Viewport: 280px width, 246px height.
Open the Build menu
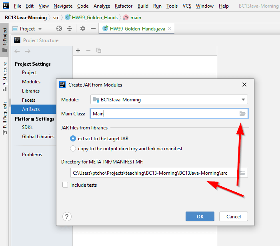143,6
